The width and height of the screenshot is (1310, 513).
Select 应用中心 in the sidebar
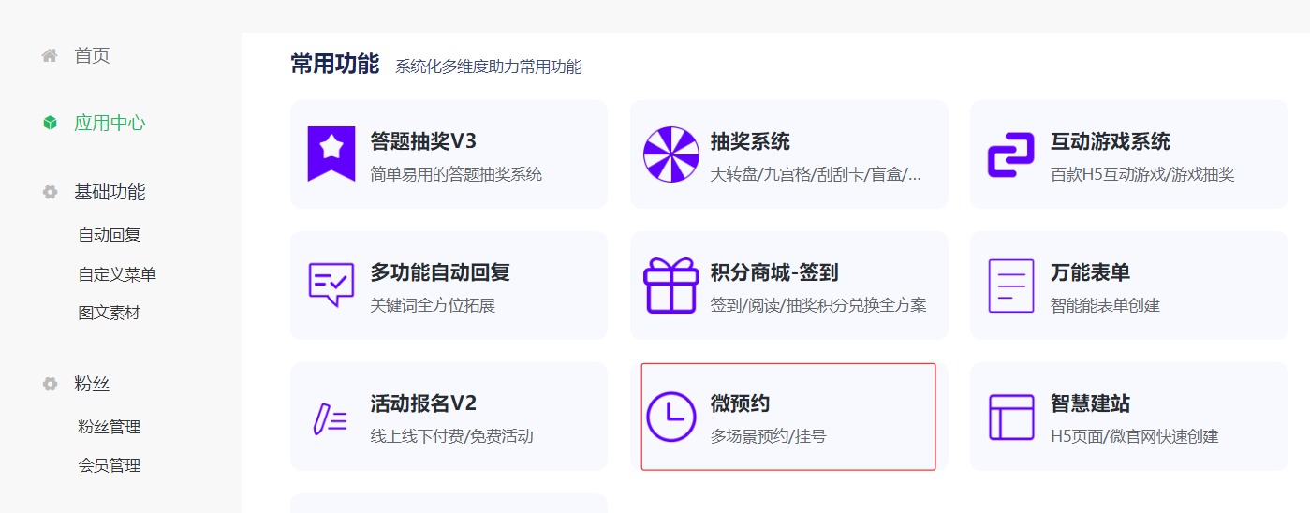coord(110,123)
